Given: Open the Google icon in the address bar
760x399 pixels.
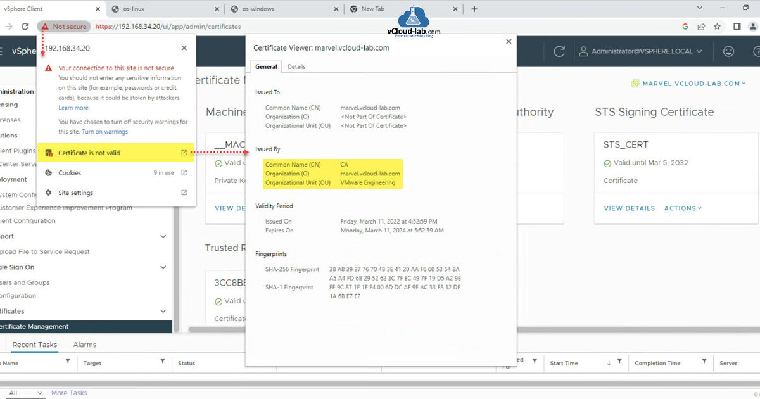Looking at the screenshot, I should tap(685, 27).
